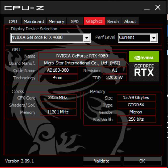Viewport: 168px width, 168px height.
Task: Select the NVIDIA GeForce RTX 4080 combo box
Action: coord(51,38)
